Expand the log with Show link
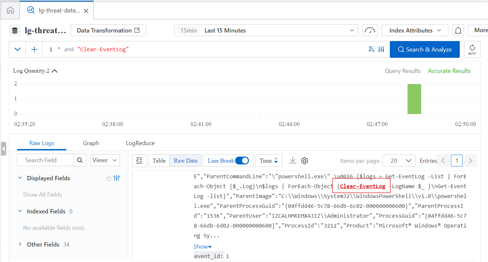488x262 pixels. [x=203, y=247]
